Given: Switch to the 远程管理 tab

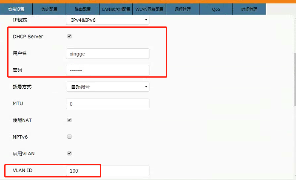Looking at the screenshot, I should click(183, 9).
